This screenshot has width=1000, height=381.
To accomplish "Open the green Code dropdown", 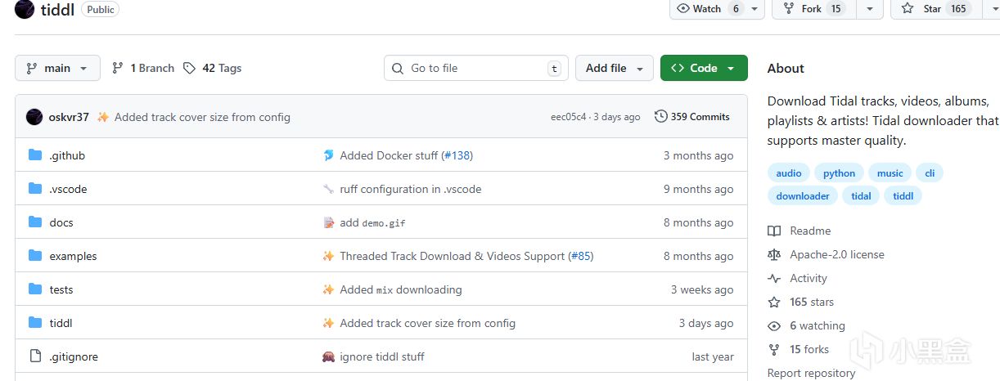I will point(704,68).
